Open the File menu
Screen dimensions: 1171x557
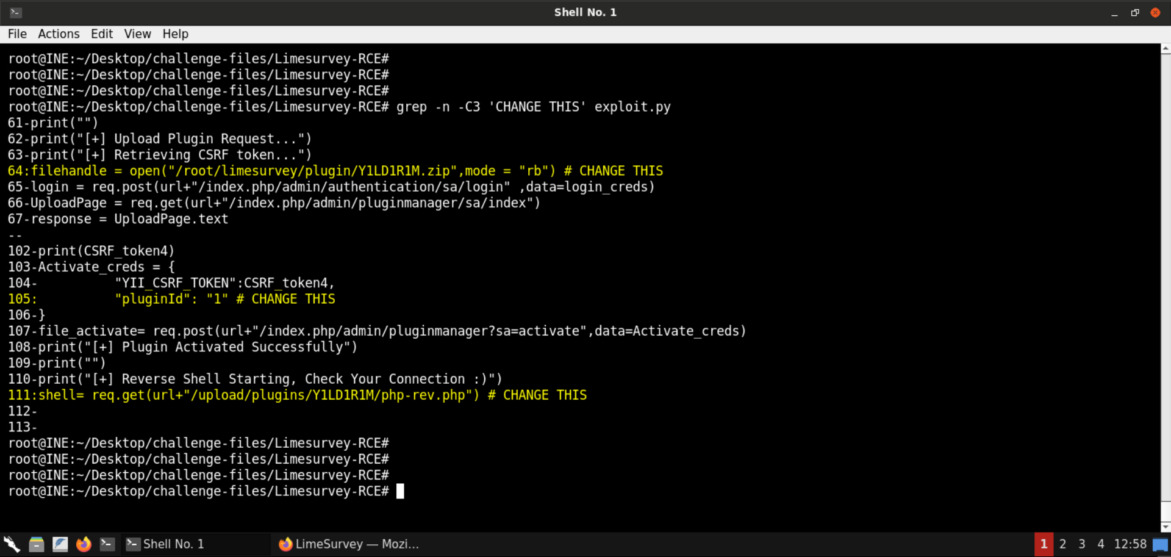pos(16,34)
